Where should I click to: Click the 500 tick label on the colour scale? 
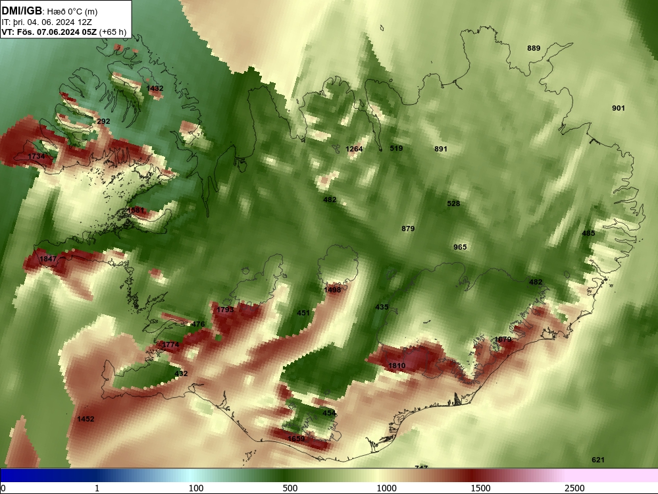click(x=290, y=488)
